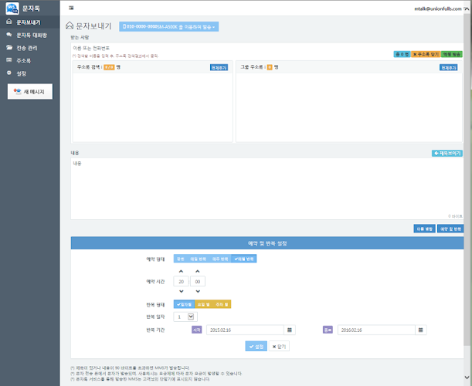
Task: Open the sending device dropdown 010-0000-0000
Action: [x=169, y=27]
